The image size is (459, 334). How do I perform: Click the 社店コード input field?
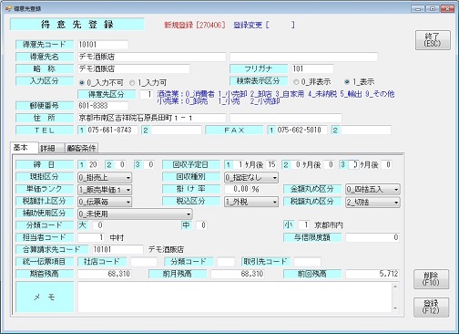(144, 262)
